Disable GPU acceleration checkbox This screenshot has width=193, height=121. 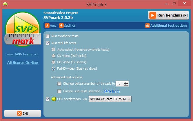[x=48, y=99]
